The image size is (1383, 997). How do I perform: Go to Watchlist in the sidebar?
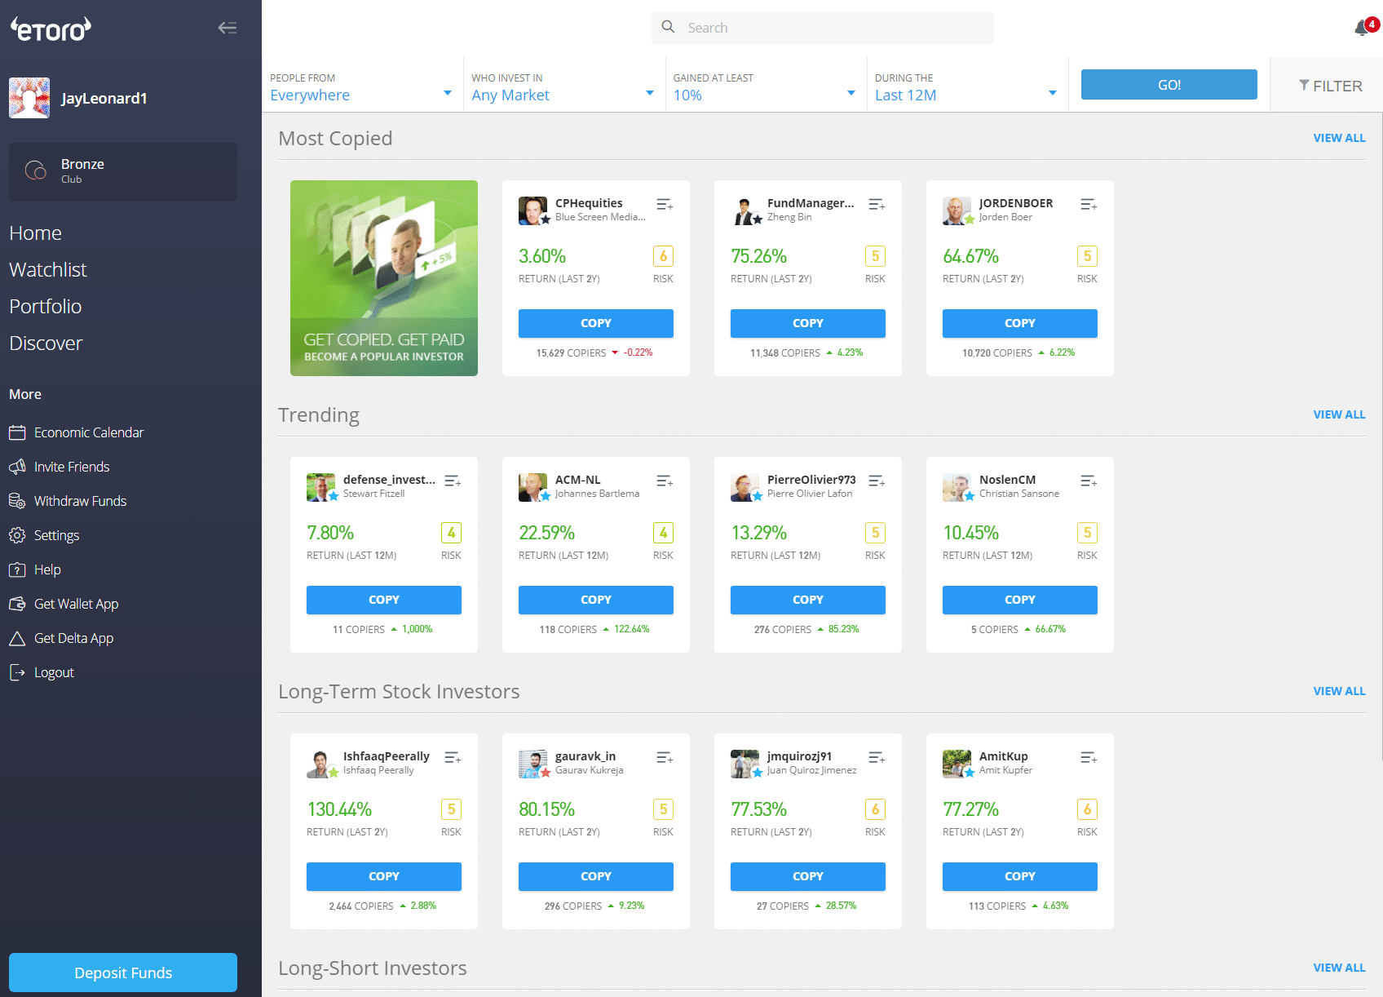(48, 270)
